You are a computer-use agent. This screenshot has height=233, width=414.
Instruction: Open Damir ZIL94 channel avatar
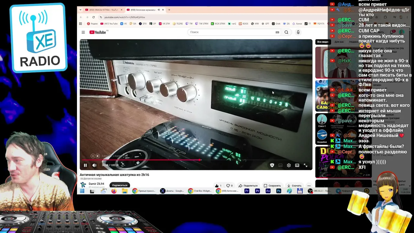tap(83, 185)
